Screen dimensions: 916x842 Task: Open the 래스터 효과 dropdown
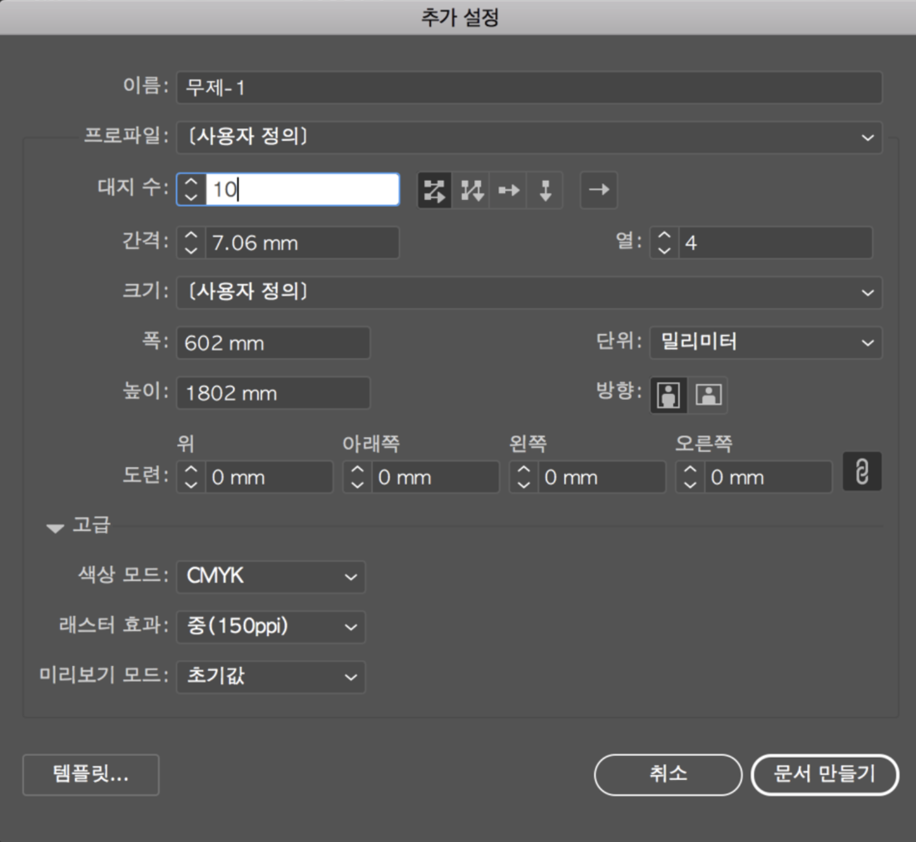(x=271, y=627)
